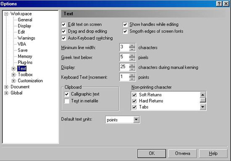Screen dimensions: 231x161
Task: Select the Display item in the tree
Action: tap(24, 26)
